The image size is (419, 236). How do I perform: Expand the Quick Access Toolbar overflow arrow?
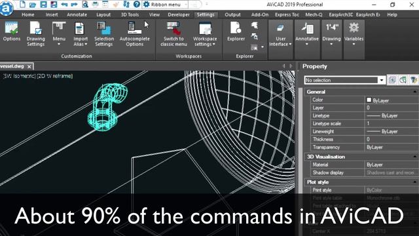tap(206, 5)
